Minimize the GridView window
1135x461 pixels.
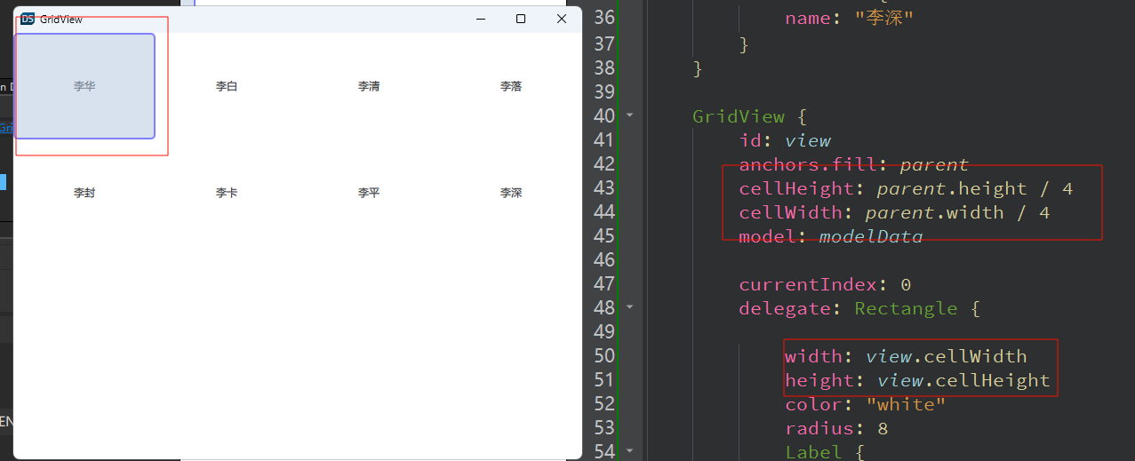[481, 19]
